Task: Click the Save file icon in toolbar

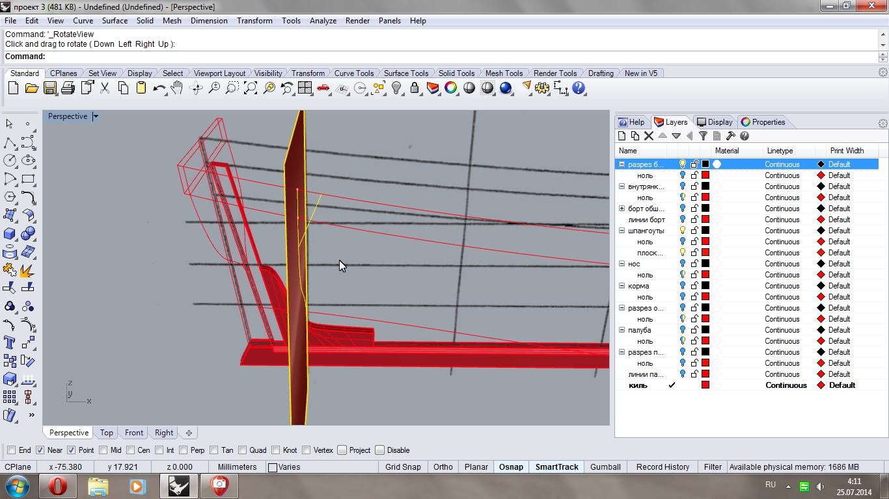Action: [x=50, y=88]
